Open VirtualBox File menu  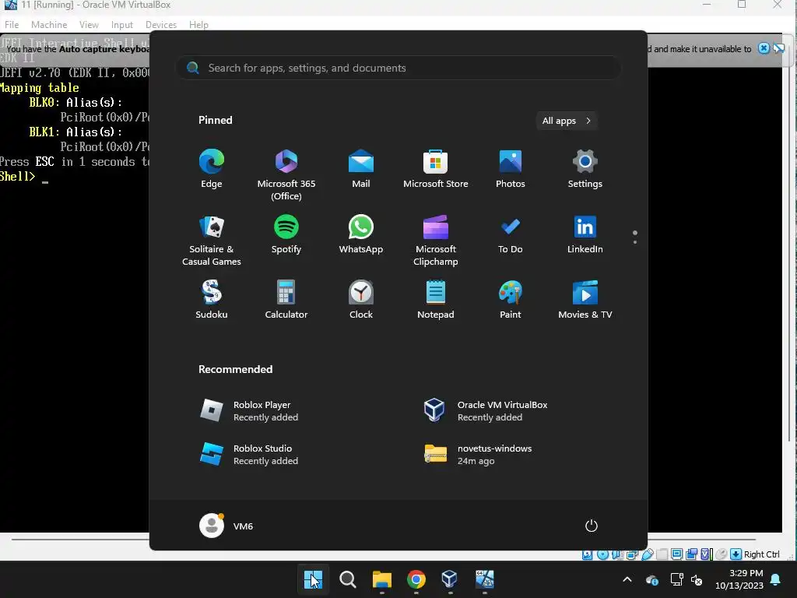[x=12, y=24]
